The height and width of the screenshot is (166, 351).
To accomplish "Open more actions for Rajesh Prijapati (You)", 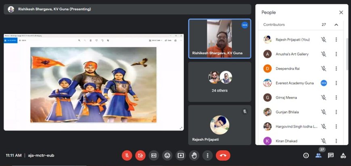I will (336, 40).
